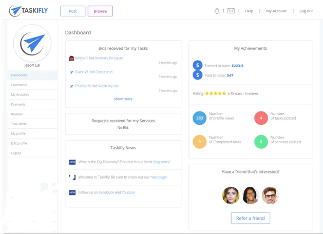Open the blog entry link

click(x=161, y=162)
